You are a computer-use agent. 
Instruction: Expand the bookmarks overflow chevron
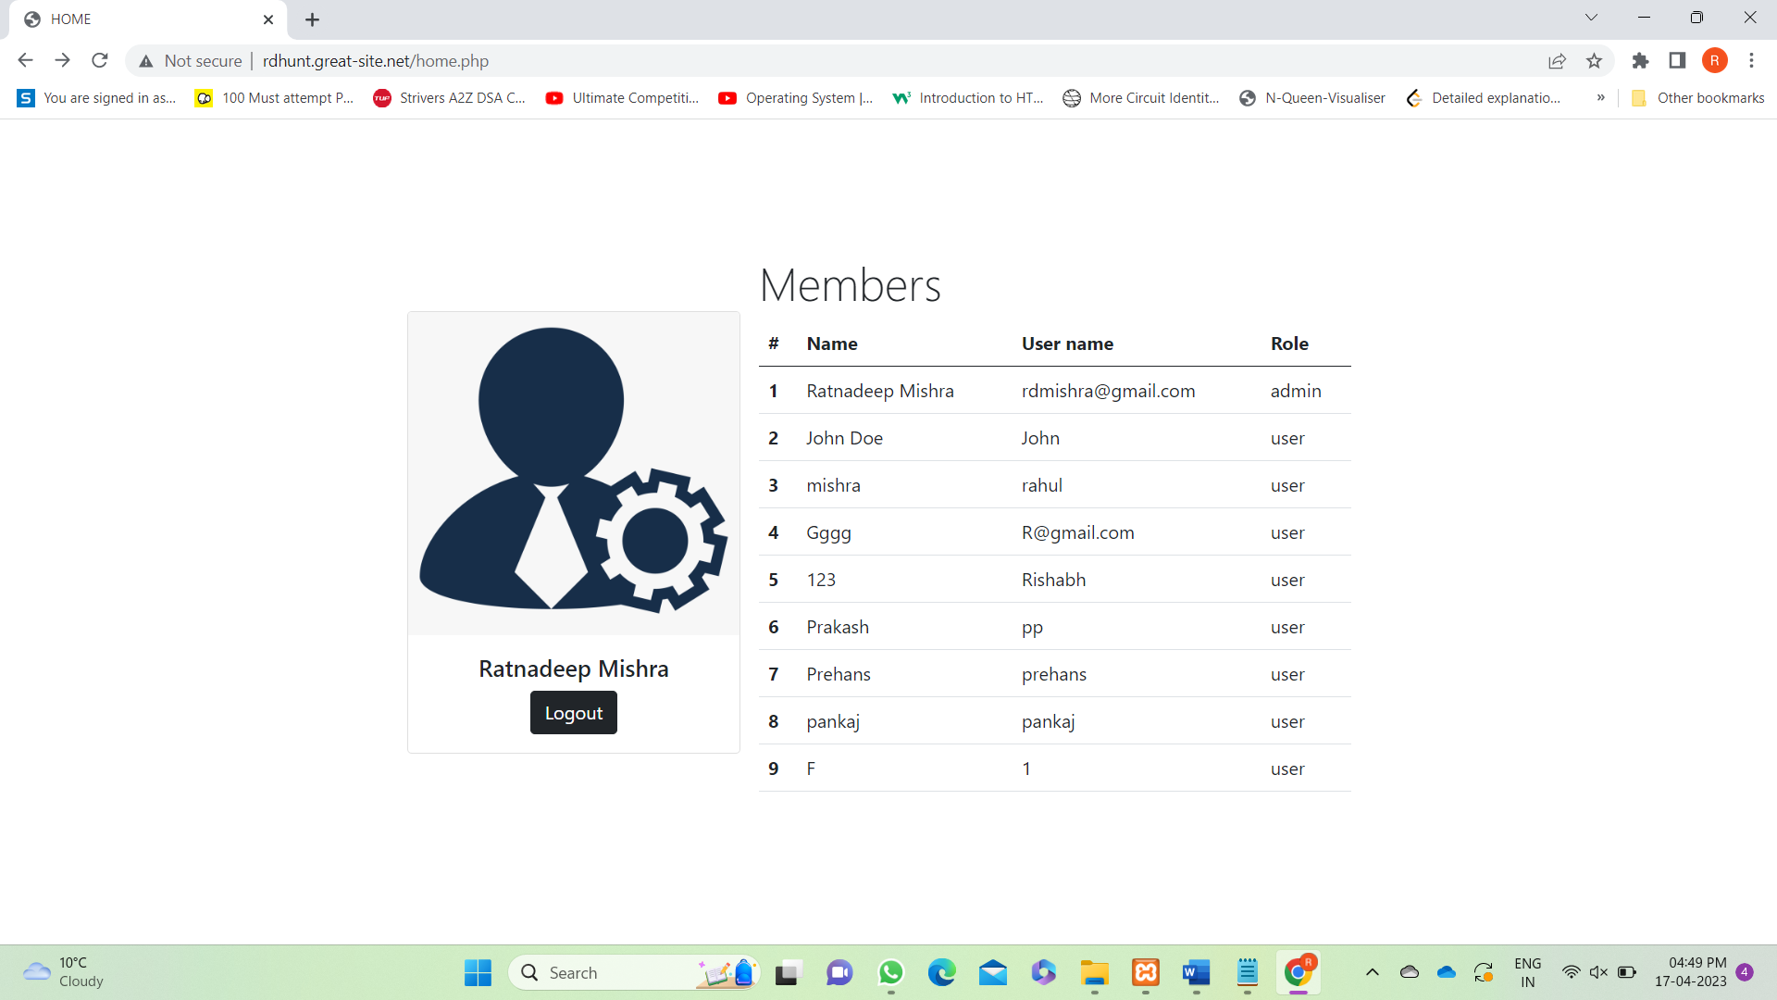tap(1600, 97)
